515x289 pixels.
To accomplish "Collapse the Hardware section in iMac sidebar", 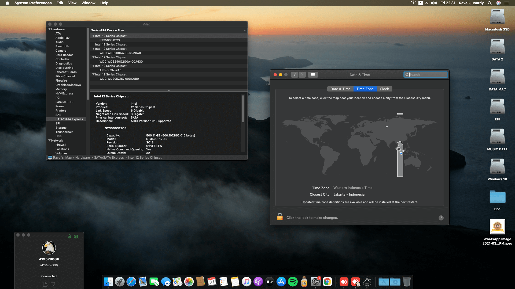I will (49, 29).
